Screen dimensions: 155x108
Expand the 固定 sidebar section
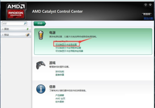click(x=16, y=29)
